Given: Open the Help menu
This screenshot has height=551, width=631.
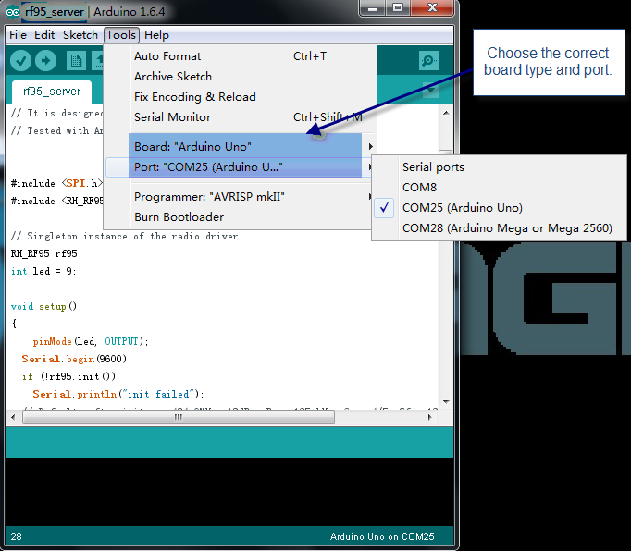Looking at the screenshot, I should click(x=156, y=35).
